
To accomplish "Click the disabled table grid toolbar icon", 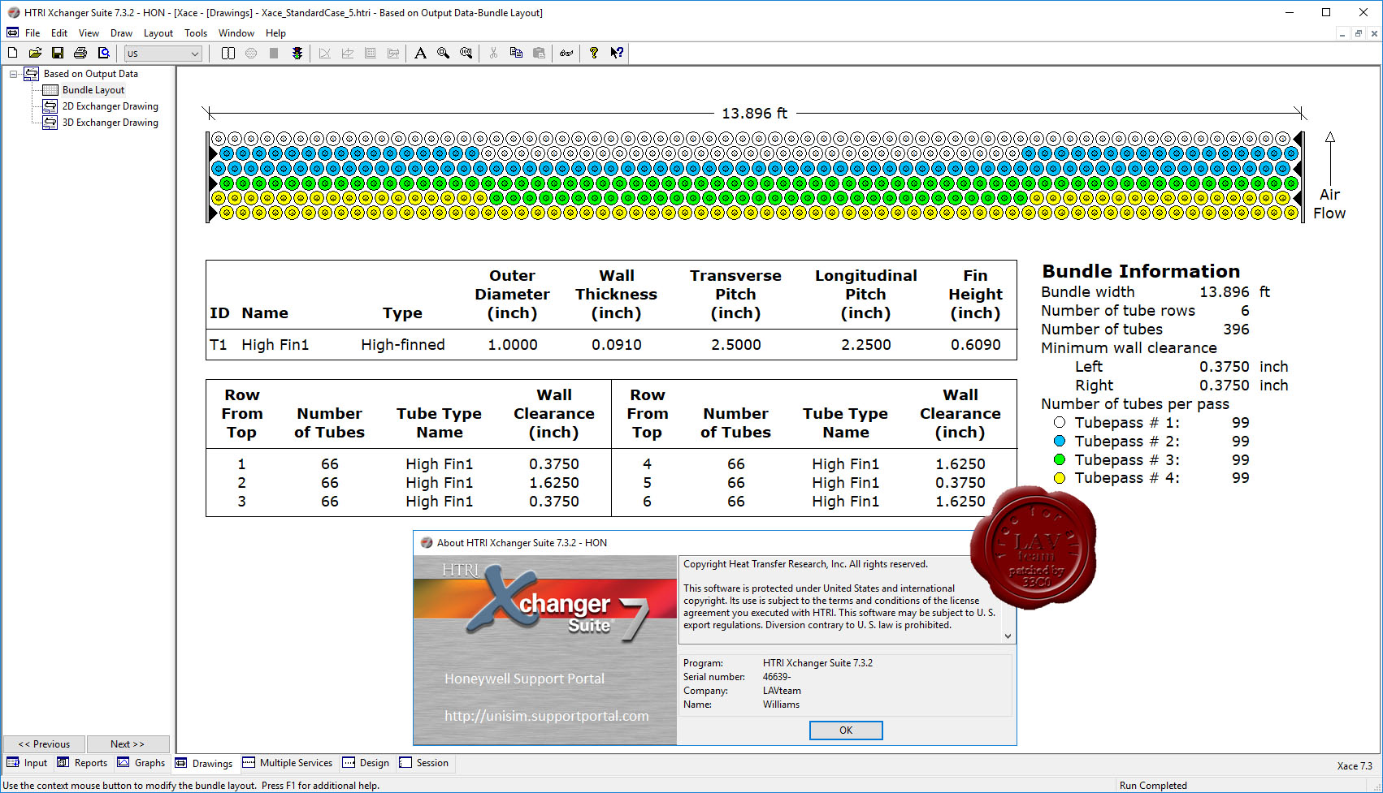I will point(371,53).
